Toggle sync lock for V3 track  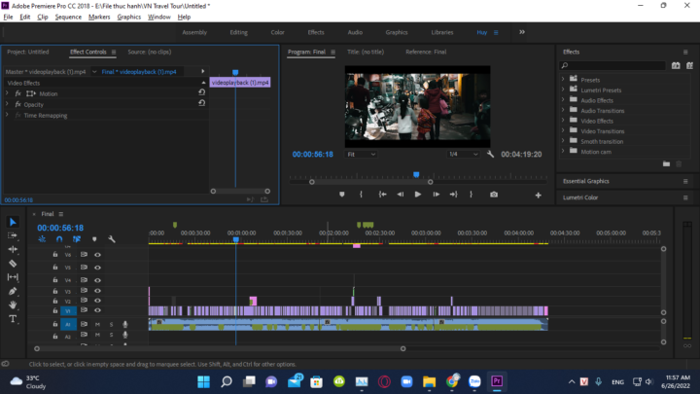[84, 291]
